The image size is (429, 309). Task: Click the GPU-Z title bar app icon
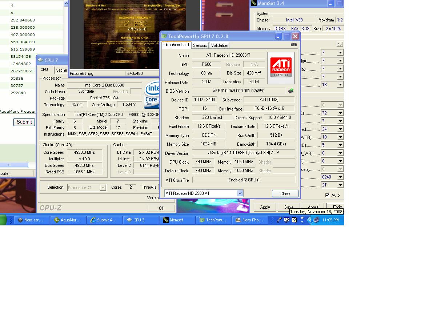[164, 36]
